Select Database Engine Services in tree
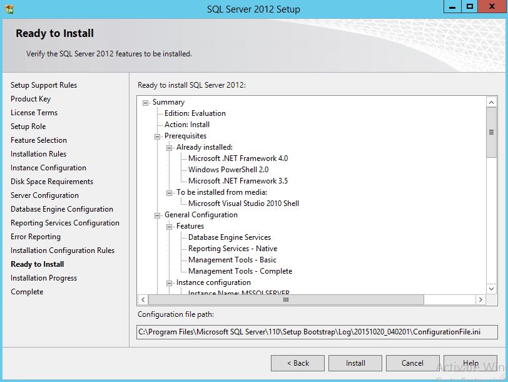This screenshot has width=508, height=382. point(229,238)
